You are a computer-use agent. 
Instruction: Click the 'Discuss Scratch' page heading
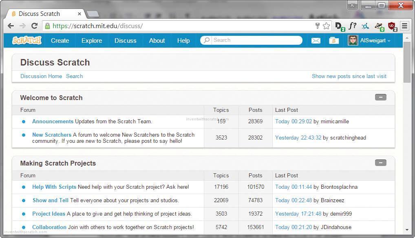click(x=55, y=62)
